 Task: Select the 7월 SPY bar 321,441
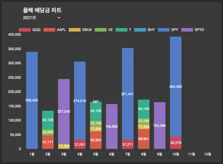(x=128, y=94)
